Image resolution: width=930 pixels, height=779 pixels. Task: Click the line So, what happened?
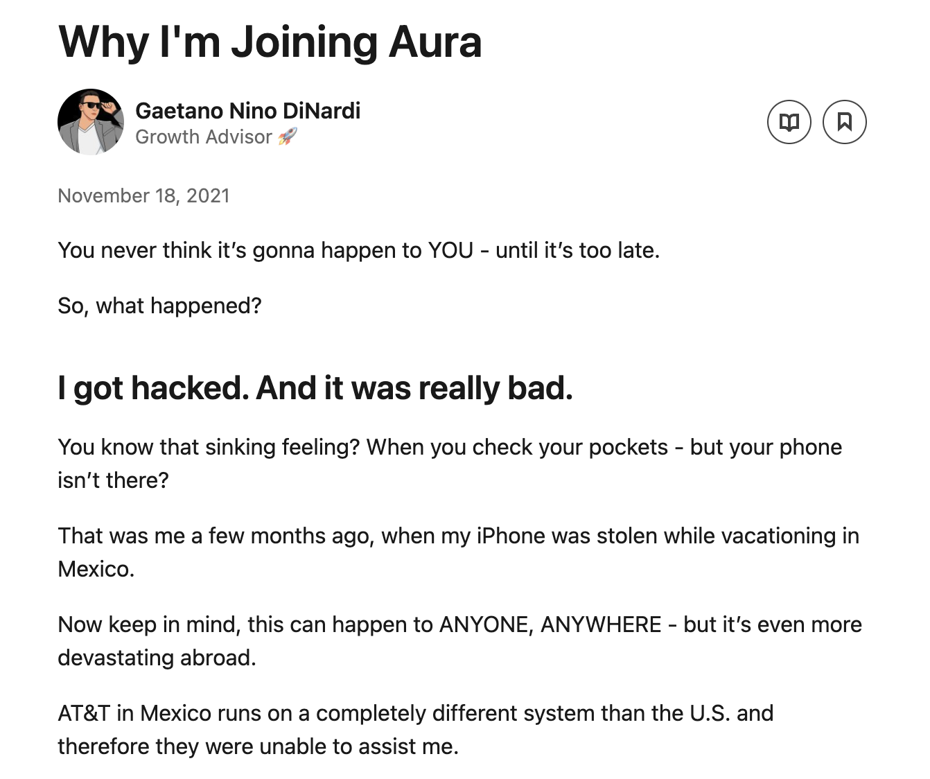(x=160, y=306)
